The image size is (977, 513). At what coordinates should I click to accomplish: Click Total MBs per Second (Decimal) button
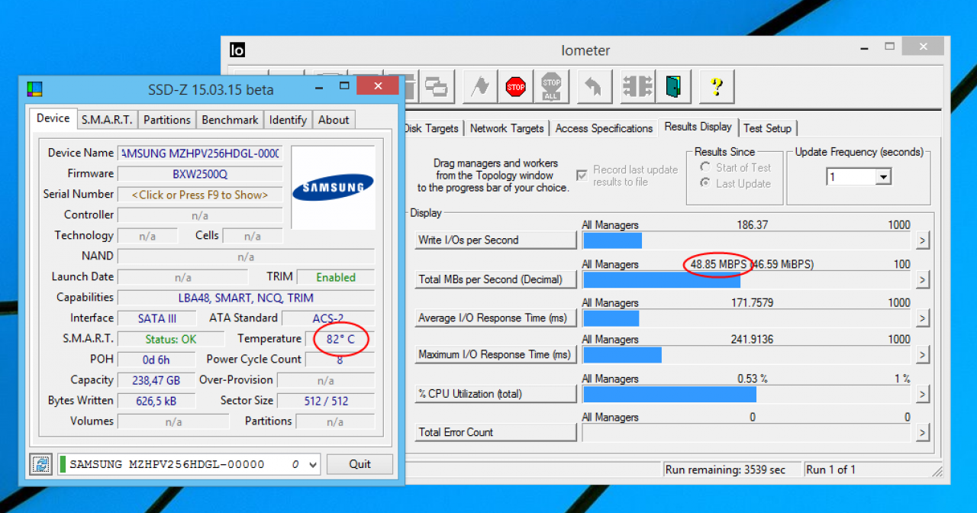coord(495,279)
